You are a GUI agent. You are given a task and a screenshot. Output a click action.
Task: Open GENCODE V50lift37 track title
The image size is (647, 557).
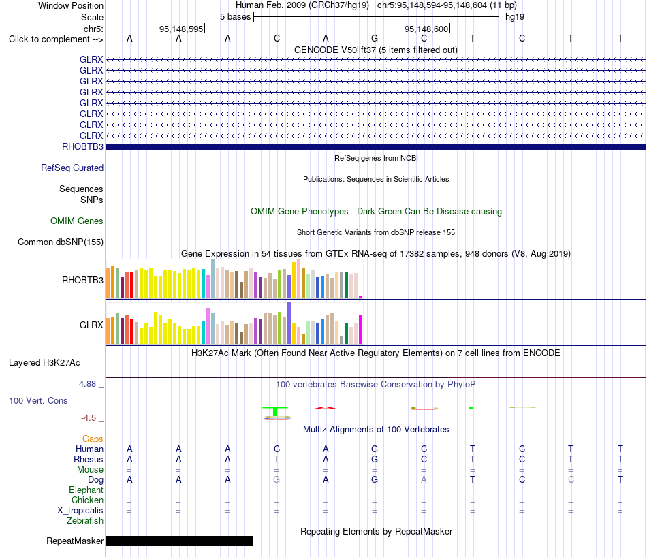376,50
